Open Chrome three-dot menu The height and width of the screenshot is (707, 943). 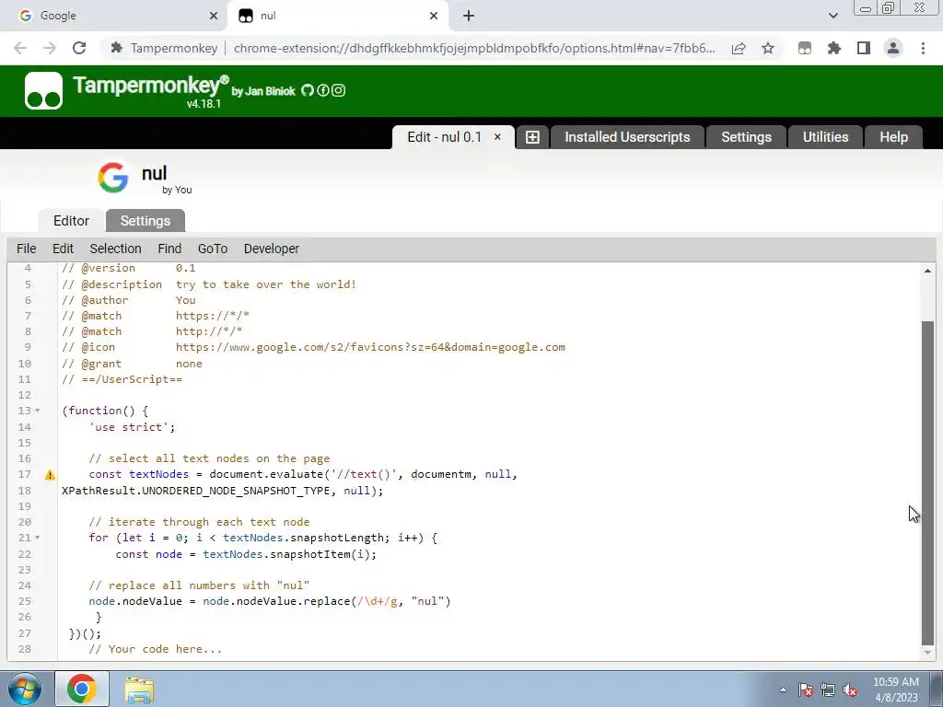click(x=923, y=48)
